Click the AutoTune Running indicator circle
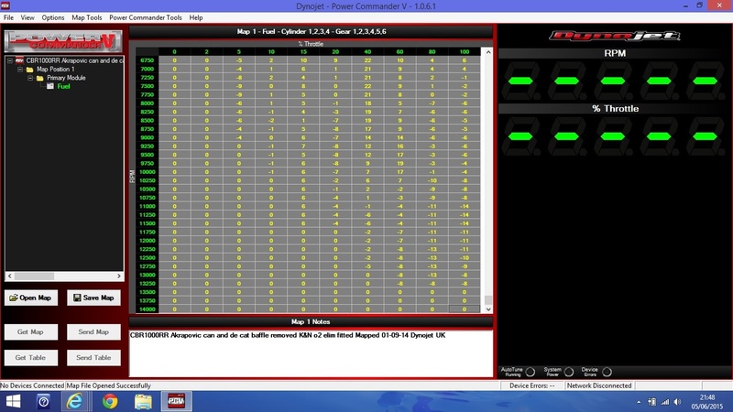The height and width of the screenshot is (412, 733). pyautogui.click(x=531, y=372)
